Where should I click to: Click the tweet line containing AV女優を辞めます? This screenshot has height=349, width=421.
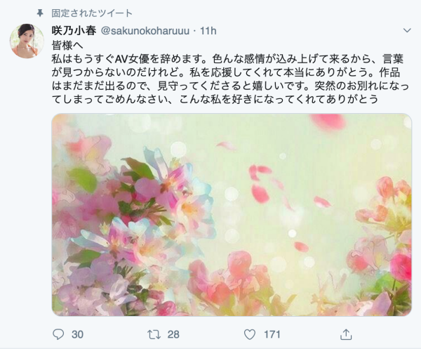tap(227, 59)
